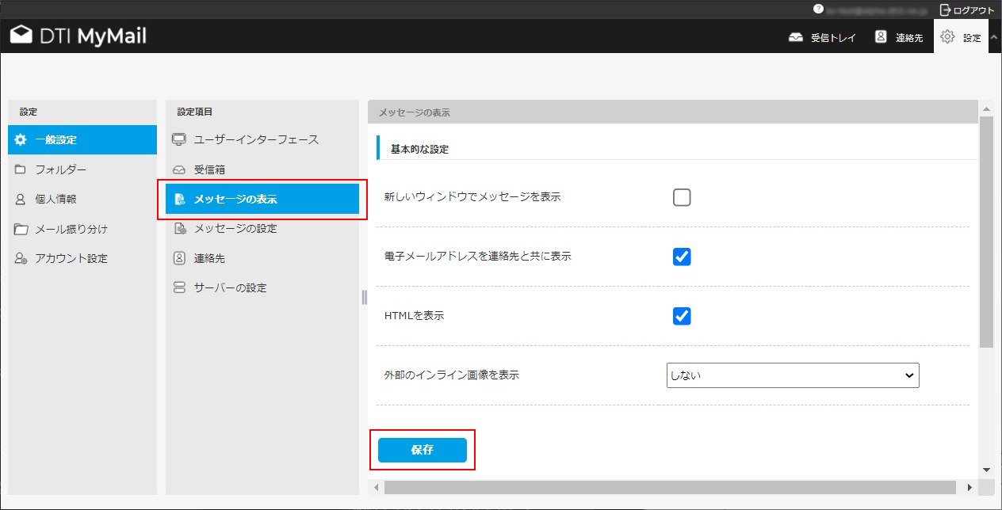Click the vertical scrollbar down arrow
Viewport: 1002px width, 510px height.
point(986,470)
